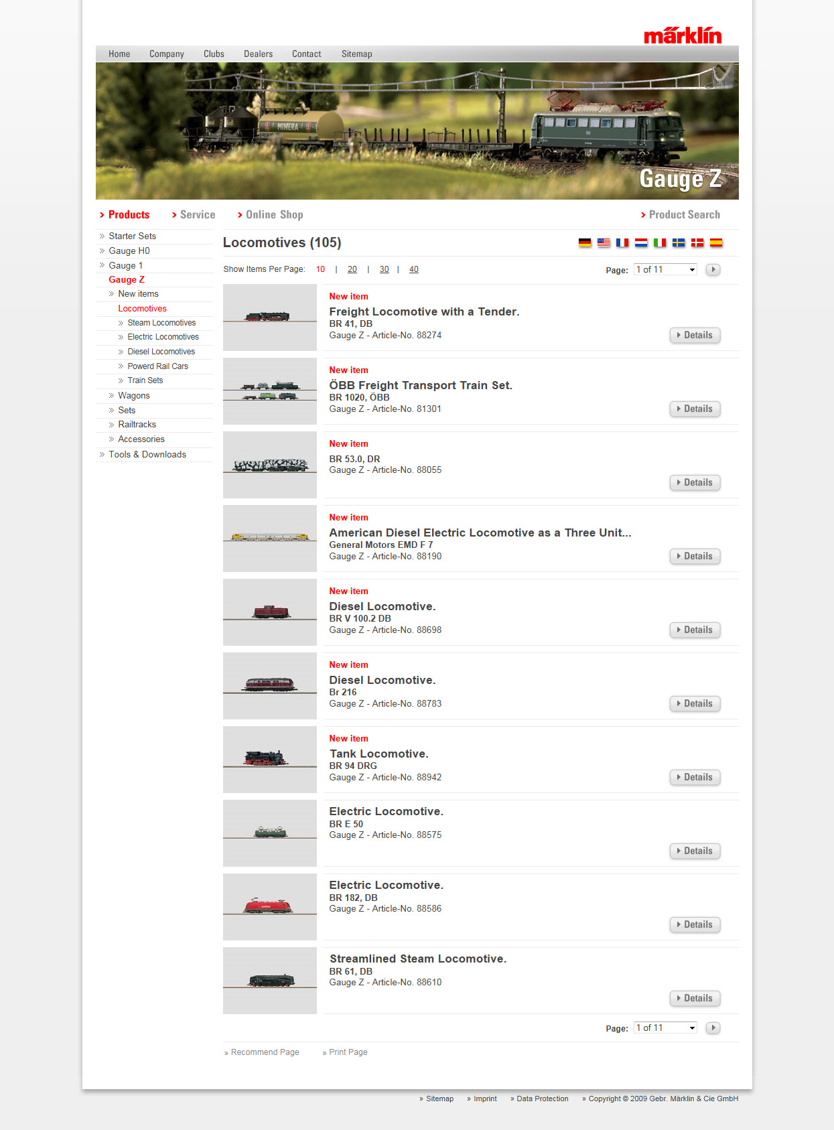Open Product Search

click(684, 215)
